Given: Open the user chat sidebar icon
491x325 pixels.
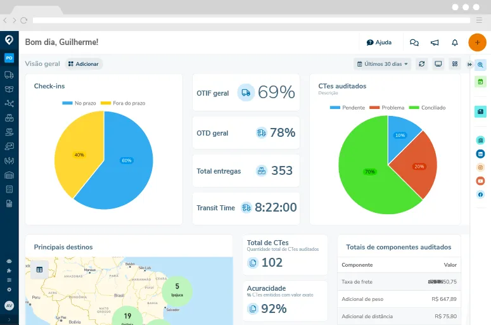Looking at the screenshot, I should tap(9, 146).
